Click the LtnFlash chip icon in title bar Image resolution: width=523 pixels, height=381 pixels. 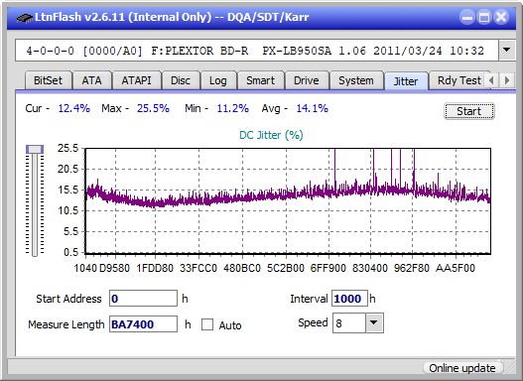click(24, 17)
